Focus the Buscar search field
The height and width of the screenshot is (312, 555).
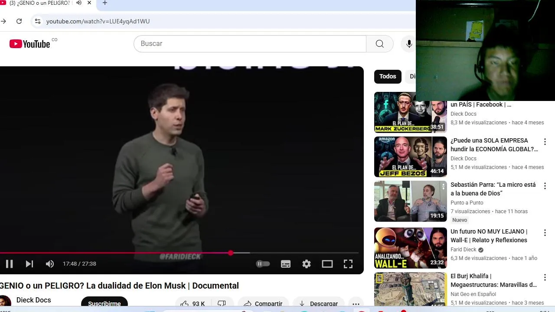click(250, 44)
